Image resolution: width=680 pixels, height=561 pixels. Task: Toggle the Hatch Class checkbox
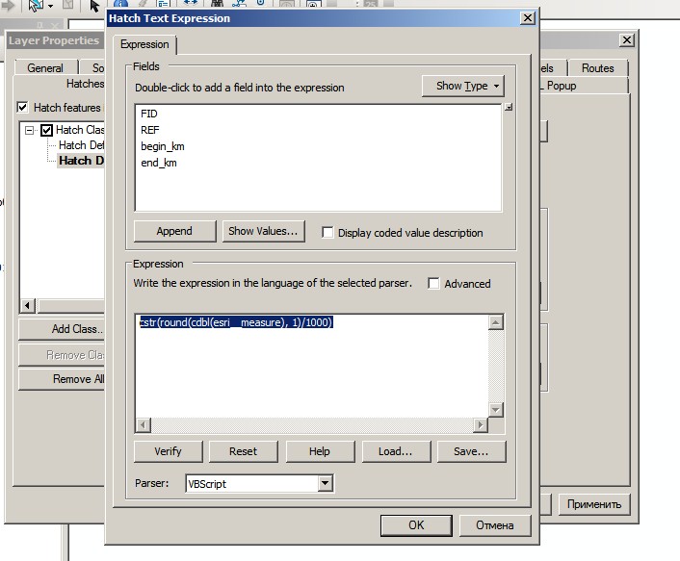click(47, 130)
